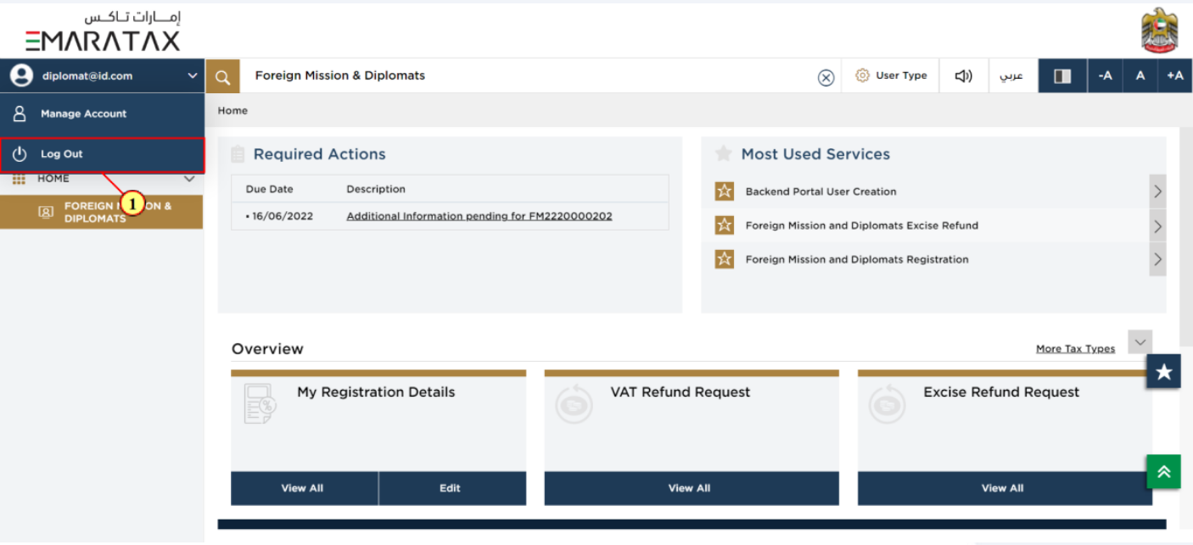Expand the diplomat@id.com account dropdown
The height and width of the screenshot is (545, 1193).
(193, 76)
